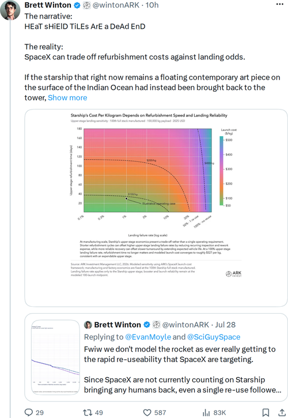This screenshot has width=288, height=418.
Task: Click the repost icon
Action: click(88, 412)
